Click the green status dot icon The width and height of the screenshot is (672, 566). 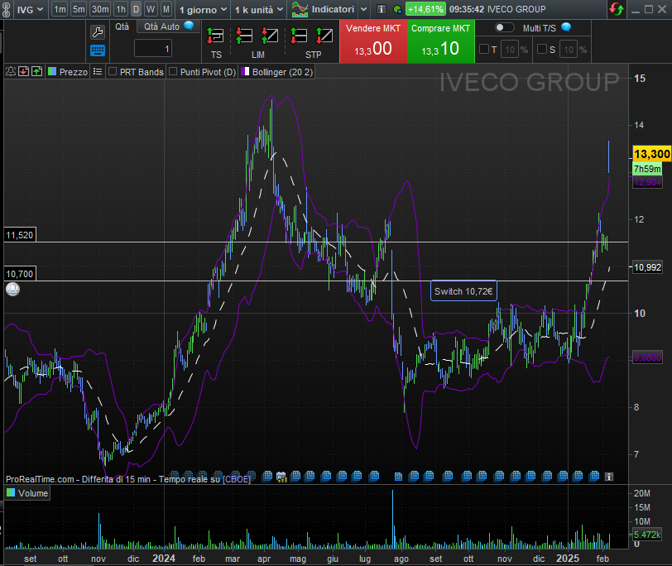click(x=398, y=9)
